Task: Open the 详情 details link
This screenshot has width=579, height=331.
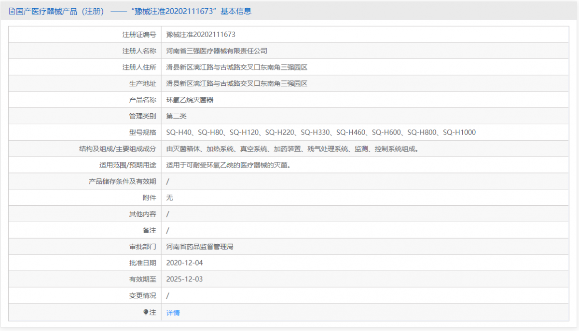Action: pos(172,312)
